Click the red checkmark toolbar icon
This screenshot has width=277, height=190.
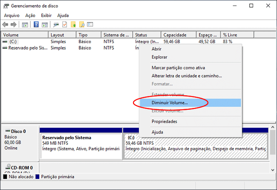(65, 24)
